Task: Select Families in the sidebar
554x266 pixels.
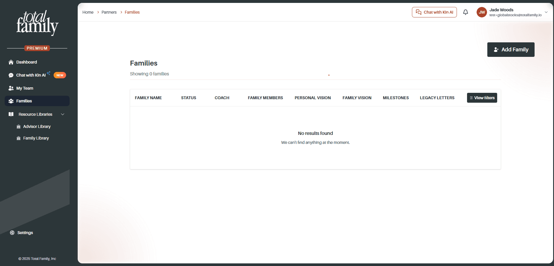Action: 37,101
